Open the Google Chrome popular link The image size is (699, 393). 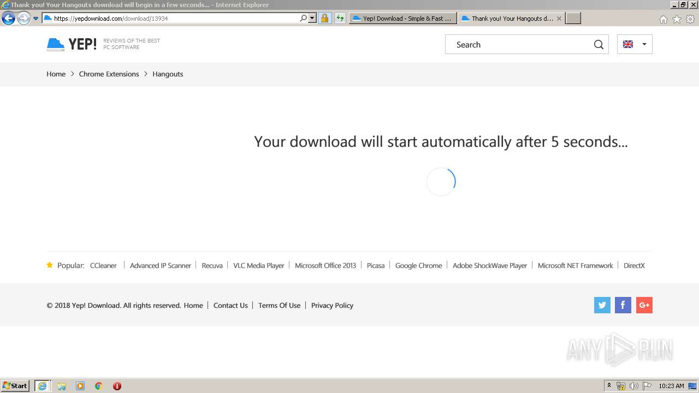(419, 265)
